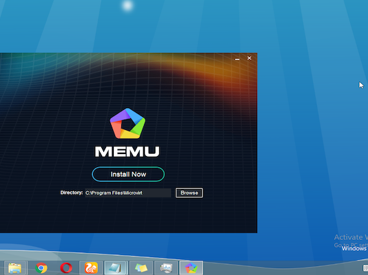Focus the install Directory path field
Image resolution: width=368 pixels, height=275 pixels.
point(128,192)
